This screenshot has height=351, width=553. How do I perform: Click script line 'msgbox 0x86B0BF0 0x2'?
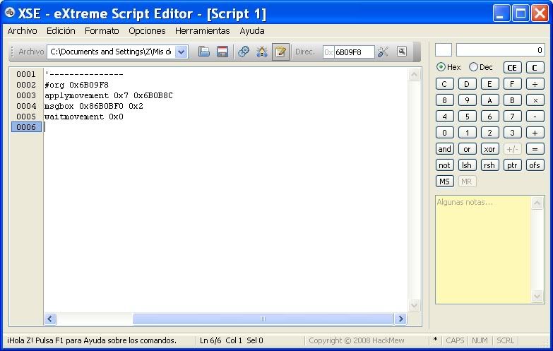(x=94, y=106)
